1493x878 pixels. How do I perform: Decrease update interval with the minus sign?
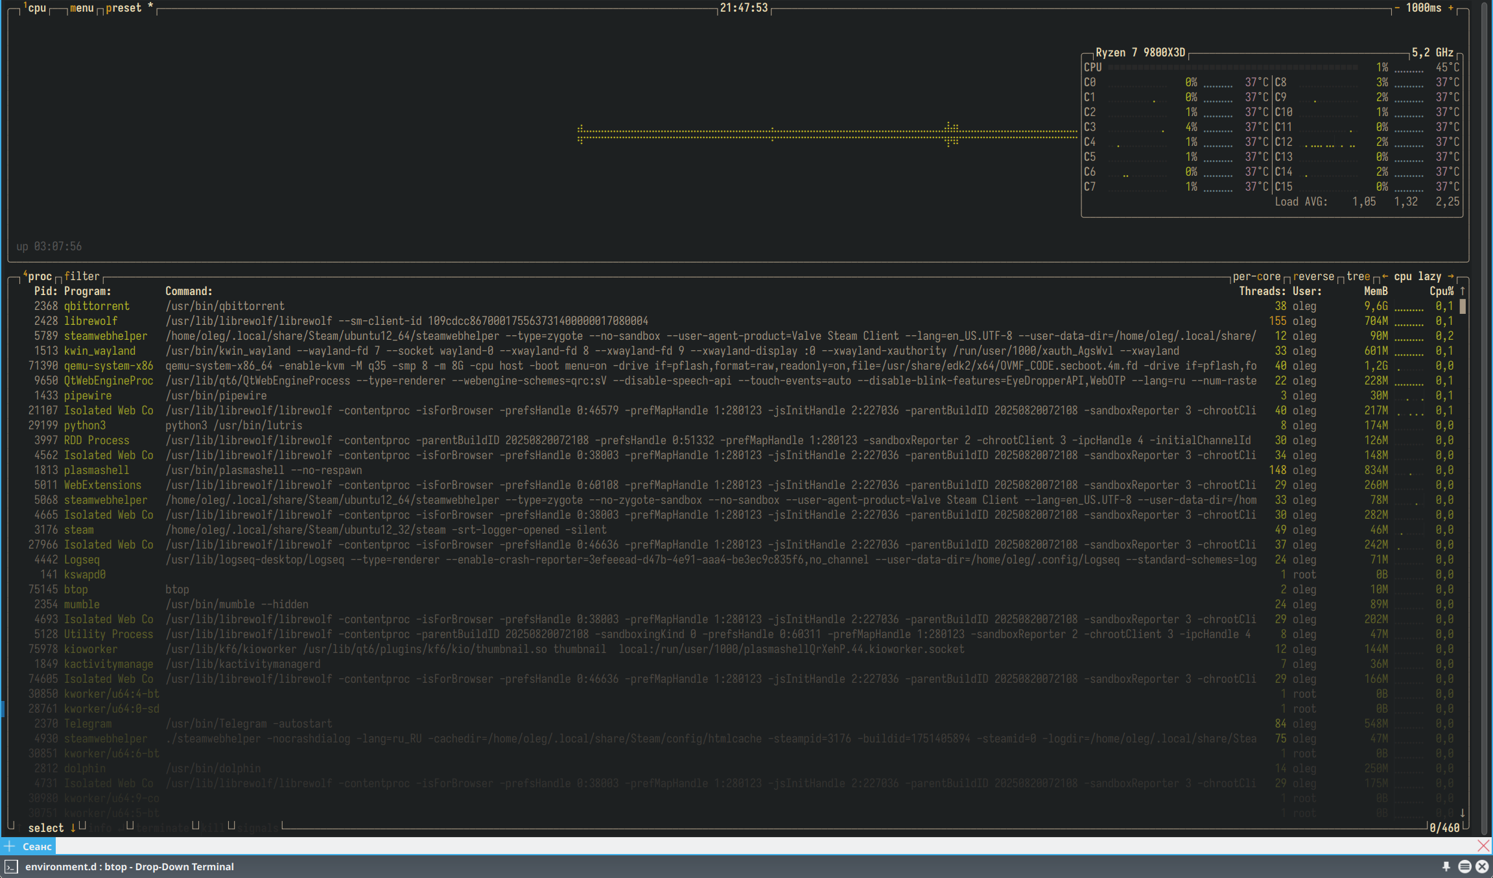click(1396, 8)
